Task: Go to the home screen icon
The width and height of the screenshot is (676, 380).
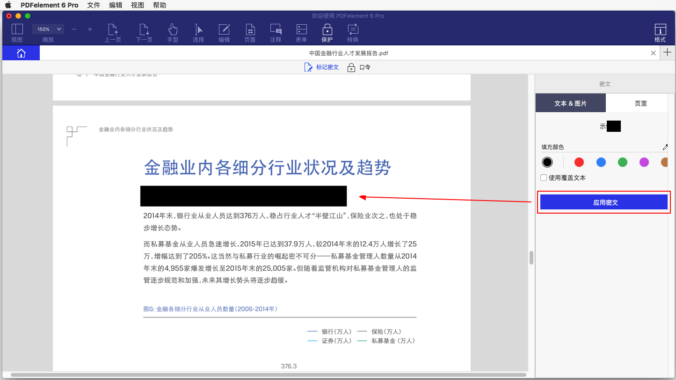Action: coord(21,53)
